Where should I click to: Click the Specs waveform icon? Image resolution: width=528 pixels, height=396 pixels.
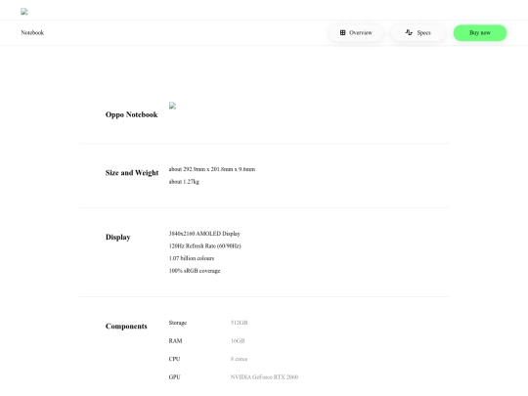click(x=409, y=32)
